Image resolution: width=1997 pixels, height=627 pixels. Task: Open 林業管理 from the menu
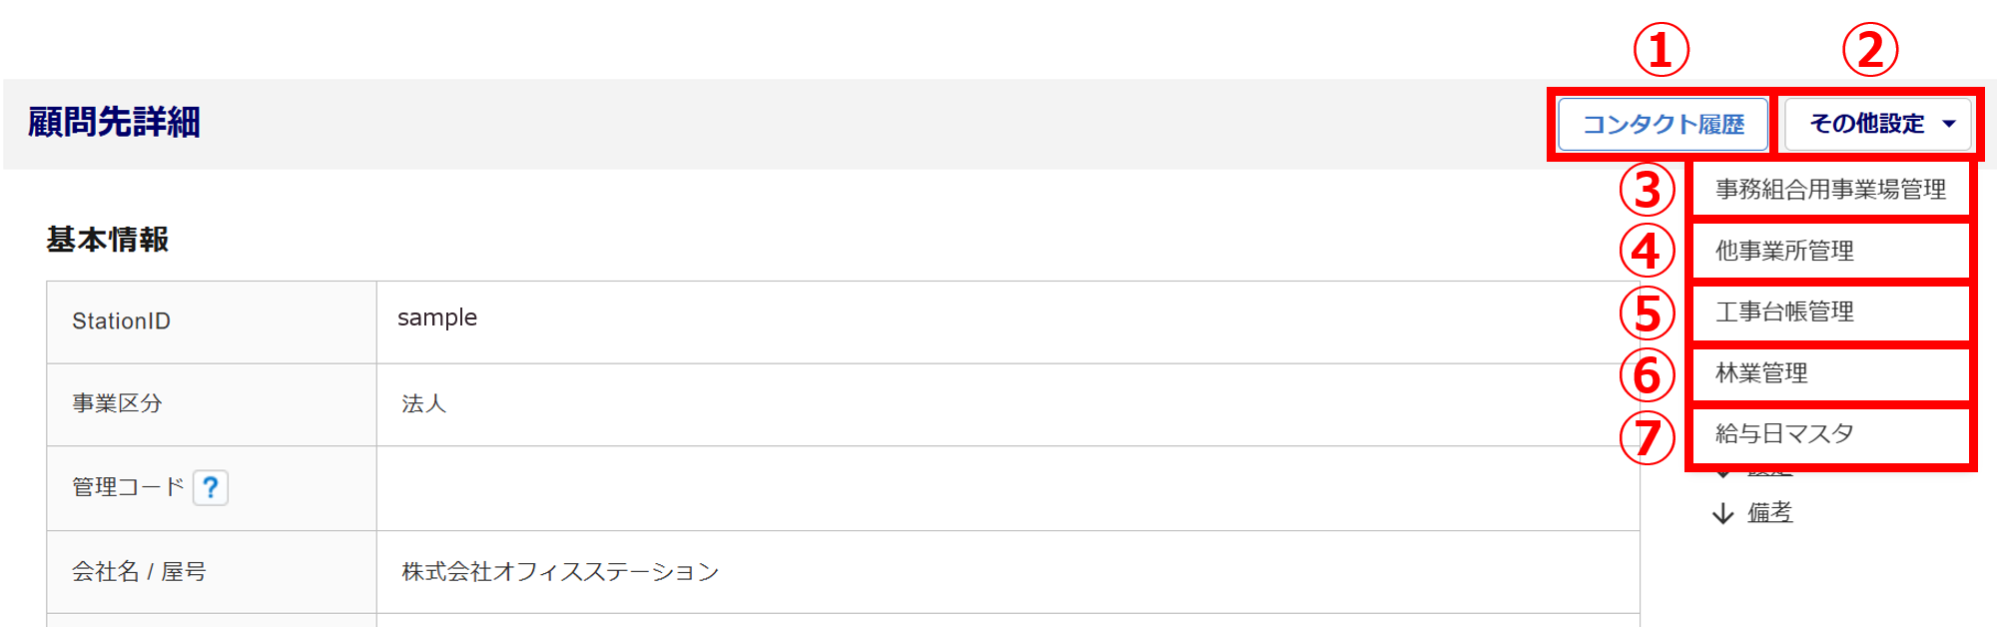point(1761,373)
